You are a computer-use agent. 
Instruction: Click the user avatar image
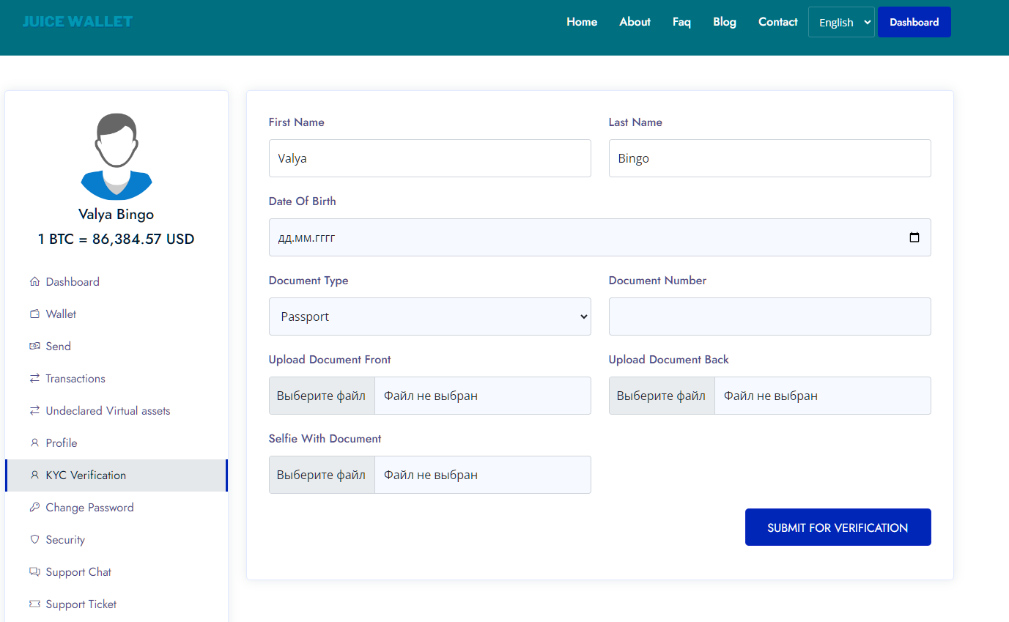point(117,157)
